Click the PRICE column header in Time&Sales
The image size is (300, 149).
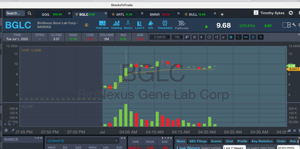(150, 142)
